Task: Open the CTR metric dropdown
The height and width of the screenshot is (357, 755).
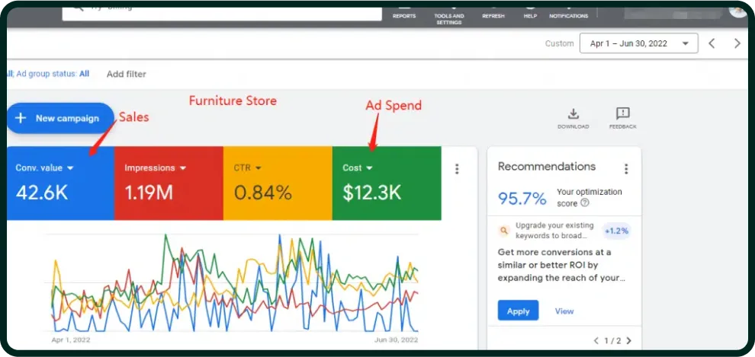Action: [248, 168]
